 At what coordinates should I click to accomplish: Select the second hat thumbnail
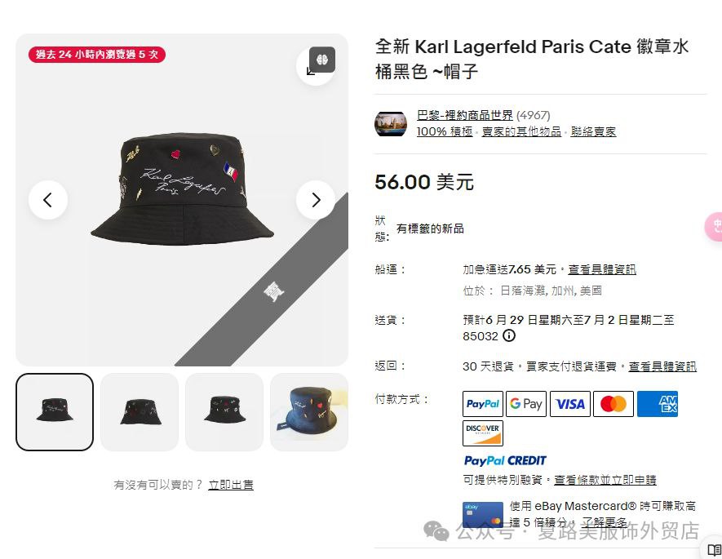(140, 411)
